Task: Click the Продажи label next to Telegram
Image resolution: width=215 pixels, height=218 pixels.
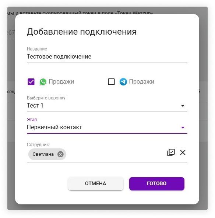Action: pyautogui.click(x=142, y=81)
